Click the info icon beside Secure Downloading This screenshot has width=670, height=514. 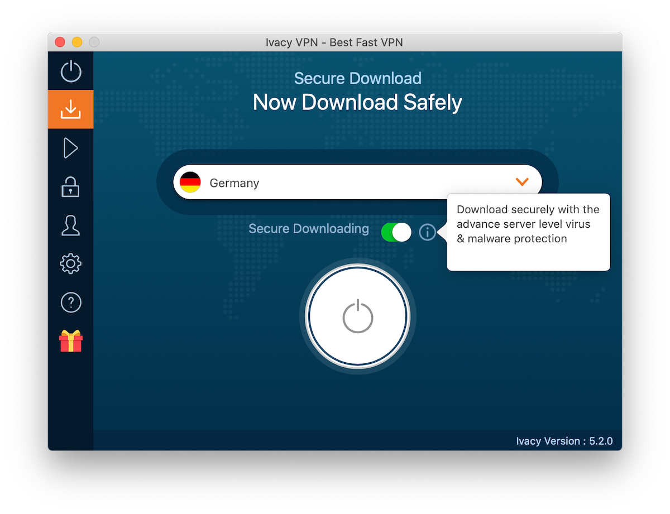[x=427, y=232]
